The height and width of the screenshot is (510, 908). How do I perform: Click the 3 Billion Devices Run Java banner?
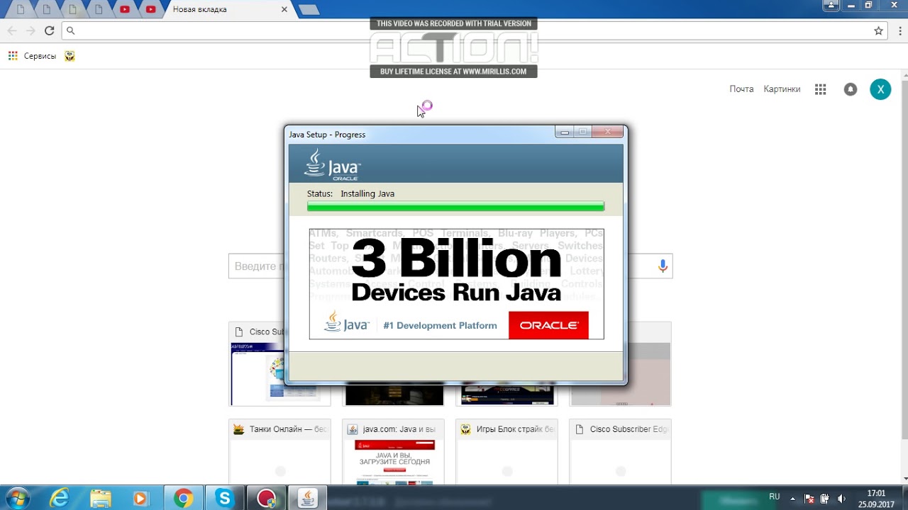[456, 283]
